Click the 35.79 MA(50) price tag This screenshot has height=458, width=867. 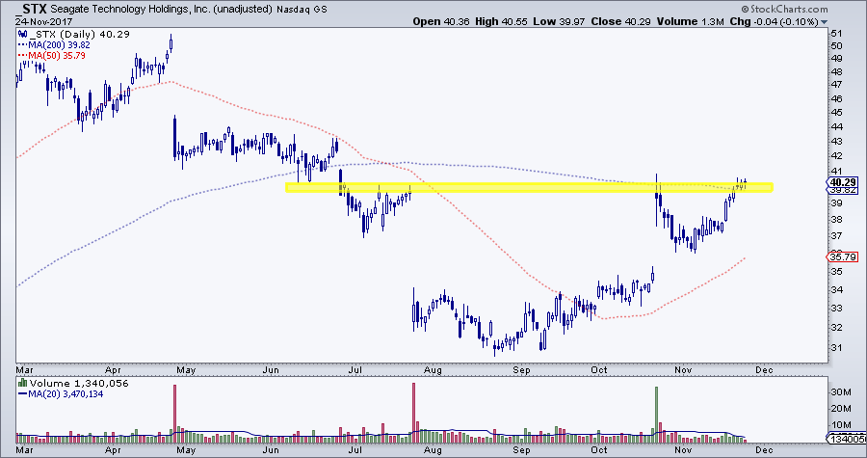[843, 256]
